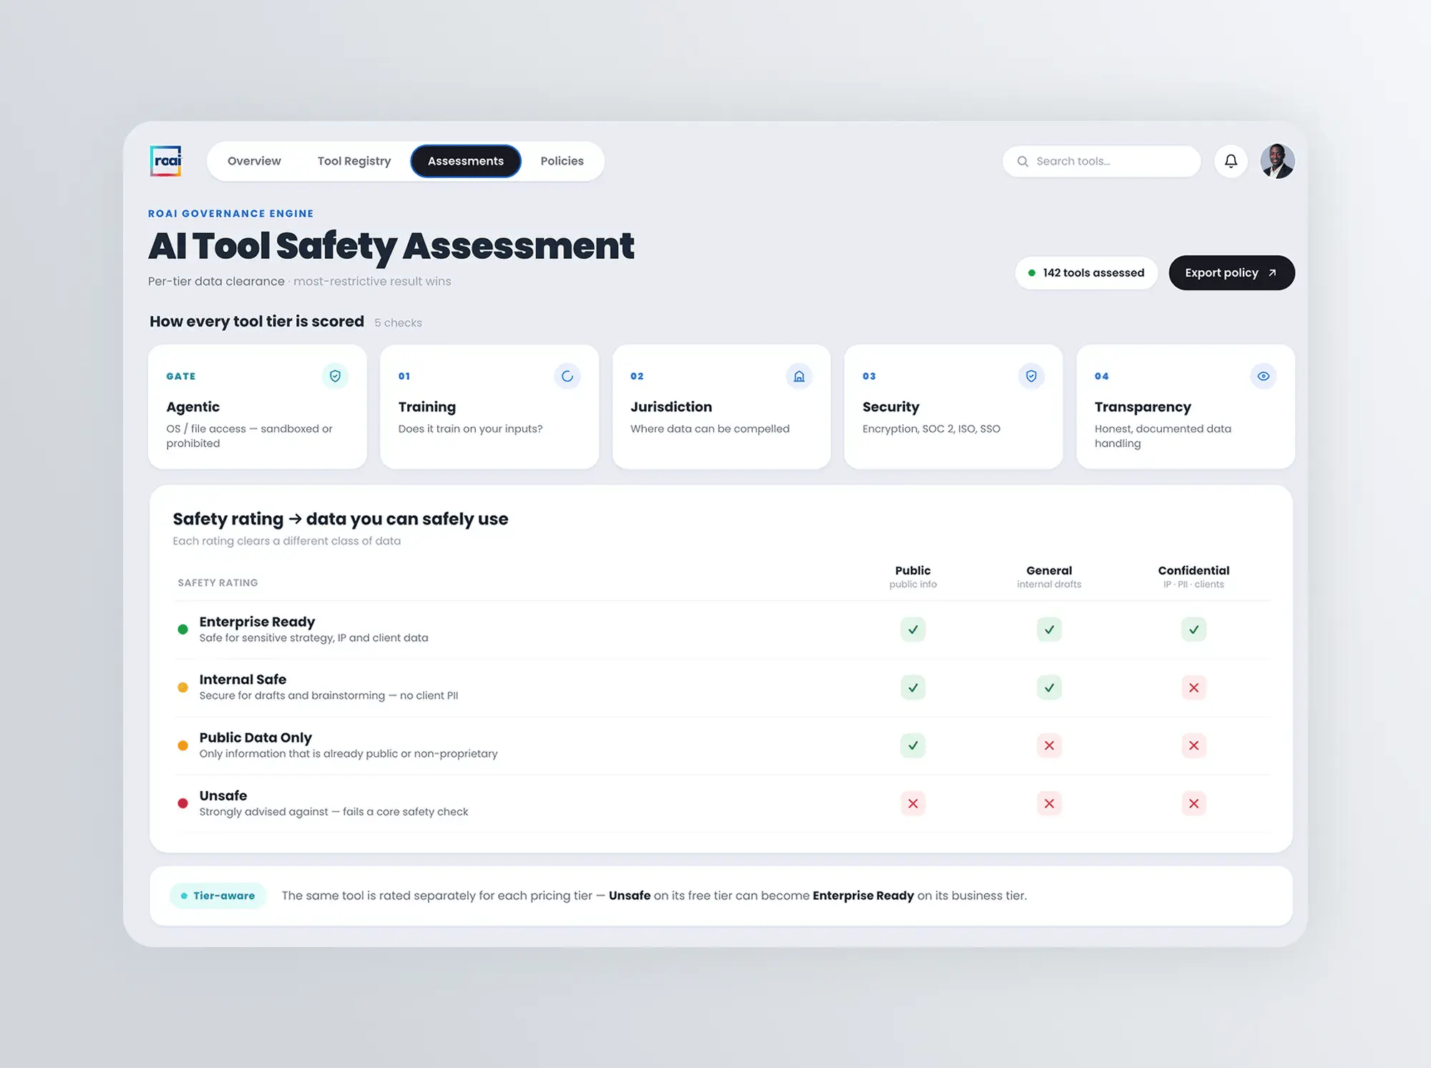Click the Agentic gate shield icon

pos(335,376)
